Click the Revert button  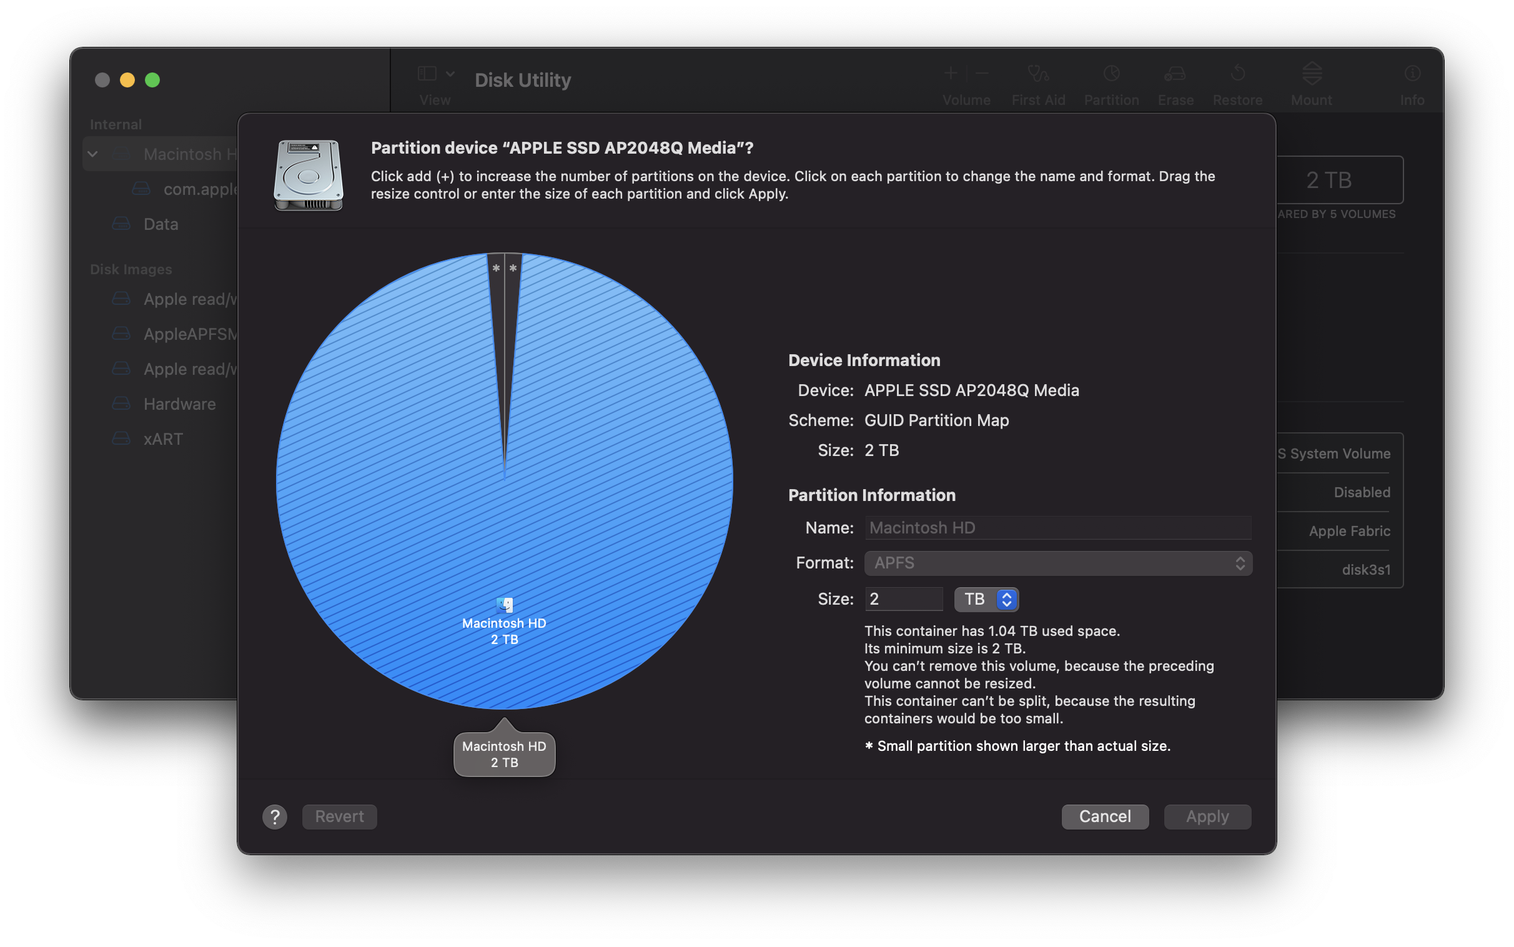click(x=339, y=816)
